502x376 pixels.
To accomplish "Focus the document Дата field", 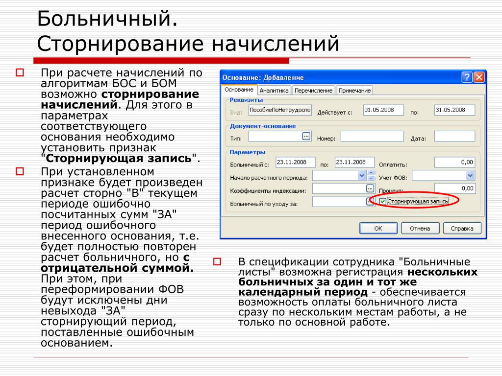I will (x=454, y=136).
